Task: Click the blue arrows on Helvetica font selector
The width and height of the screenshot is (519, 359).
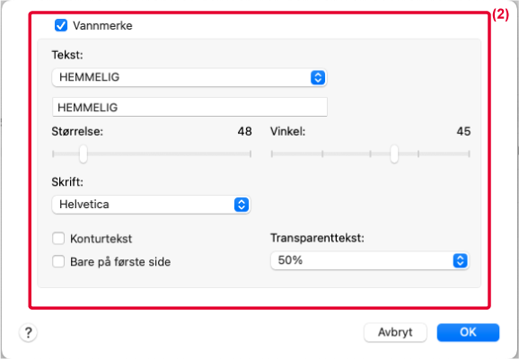Action: (x=242, y=205)
